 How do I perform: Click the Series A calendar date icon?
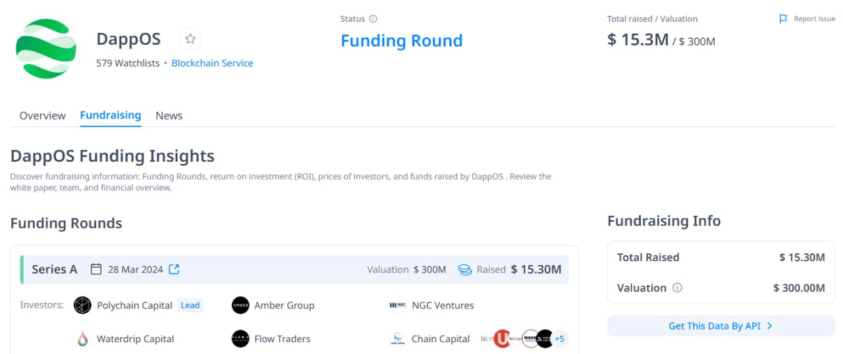click(x=96, y=269)
